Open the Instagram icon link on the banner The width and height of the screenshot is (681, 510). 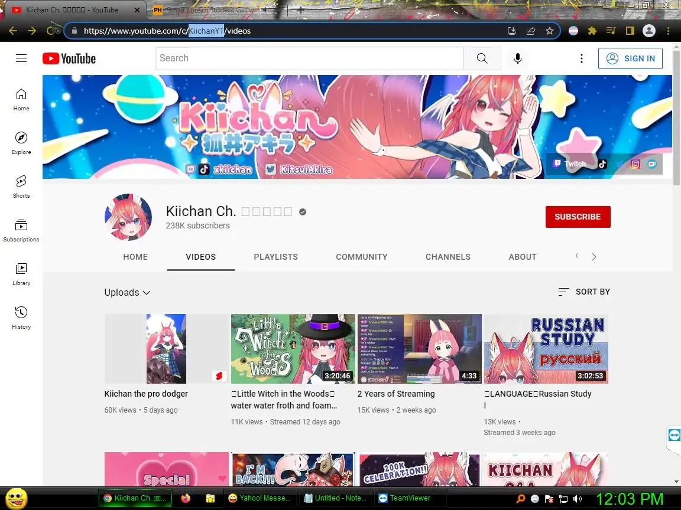[x=635, y=164]
